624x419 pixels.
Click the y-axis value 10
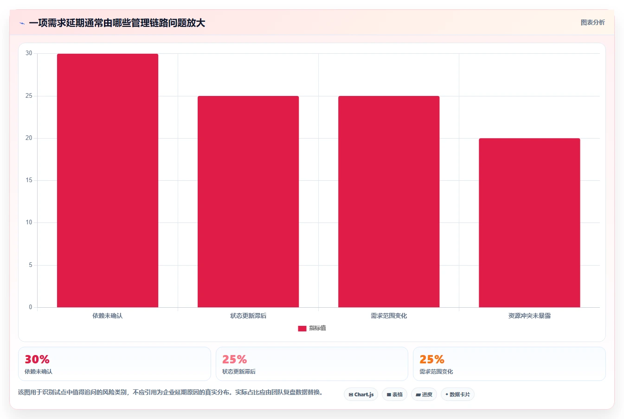click(29, 222)
